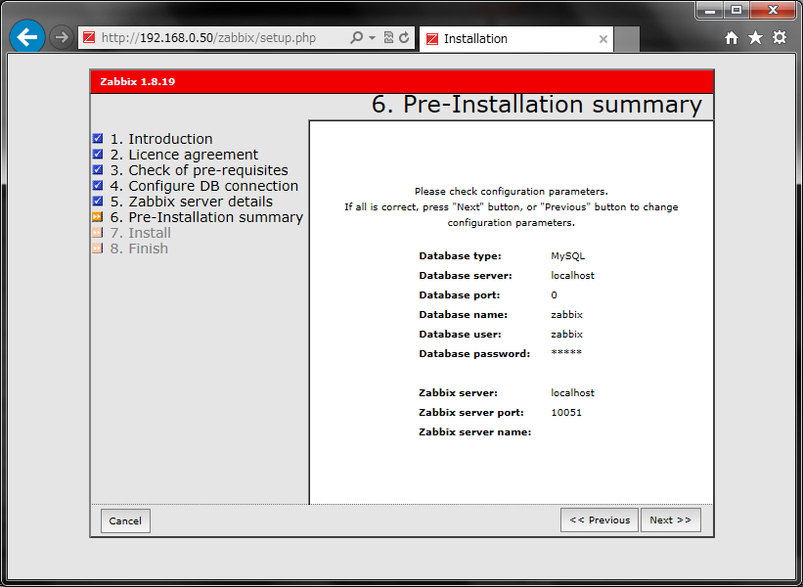Click the checkmark beside 1. Introduction

pos(97,138)
